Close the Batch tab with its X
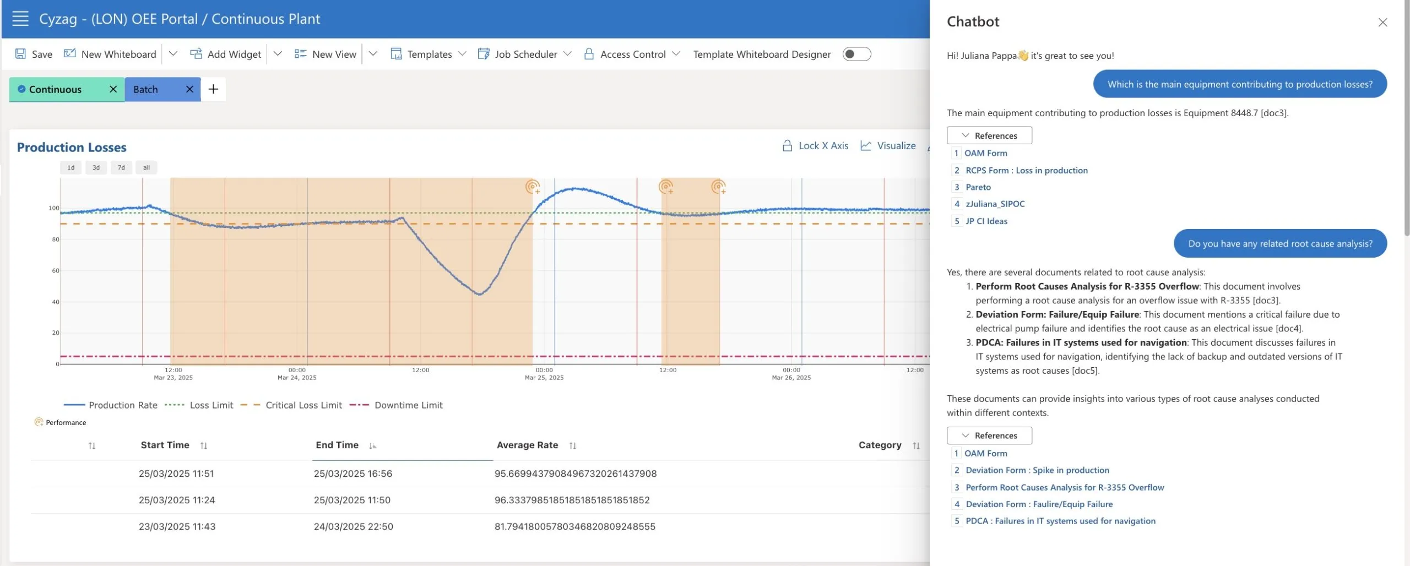Viewport: 1410px width, 566px height. 189,89
